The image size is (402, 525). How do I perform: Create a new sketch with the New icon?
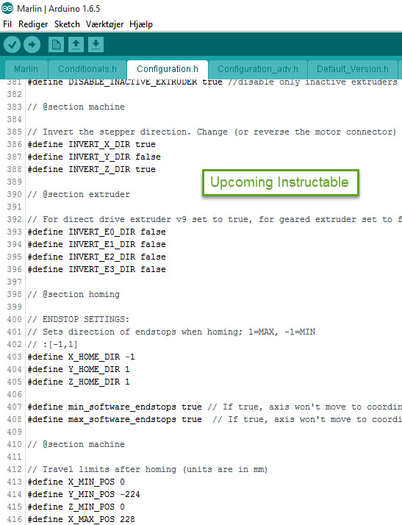click(56, 45)
